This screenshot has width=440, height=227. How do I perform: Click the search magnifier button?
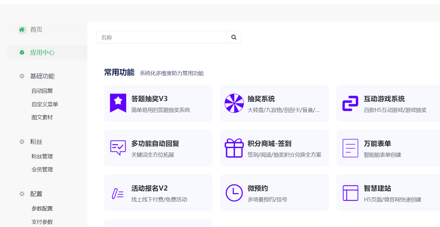[234, 37]
